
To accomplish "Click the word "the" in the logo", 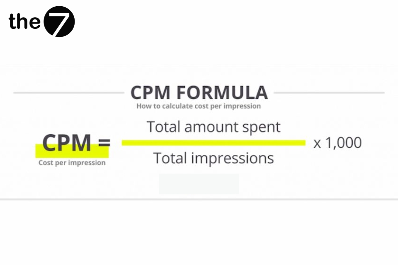I will (x=25, y=21).
